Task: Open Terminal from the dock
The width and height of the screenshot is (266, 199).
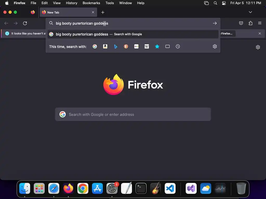Action: pyautogui.click(x=141, y=188)
